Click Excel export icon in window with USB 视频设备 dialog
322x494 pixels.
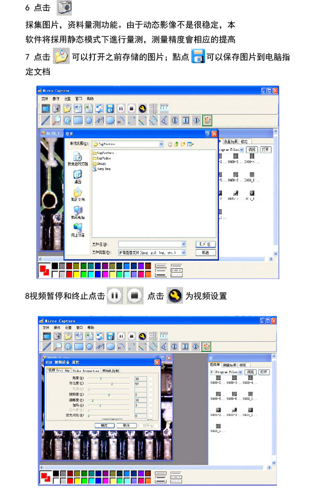89,336
